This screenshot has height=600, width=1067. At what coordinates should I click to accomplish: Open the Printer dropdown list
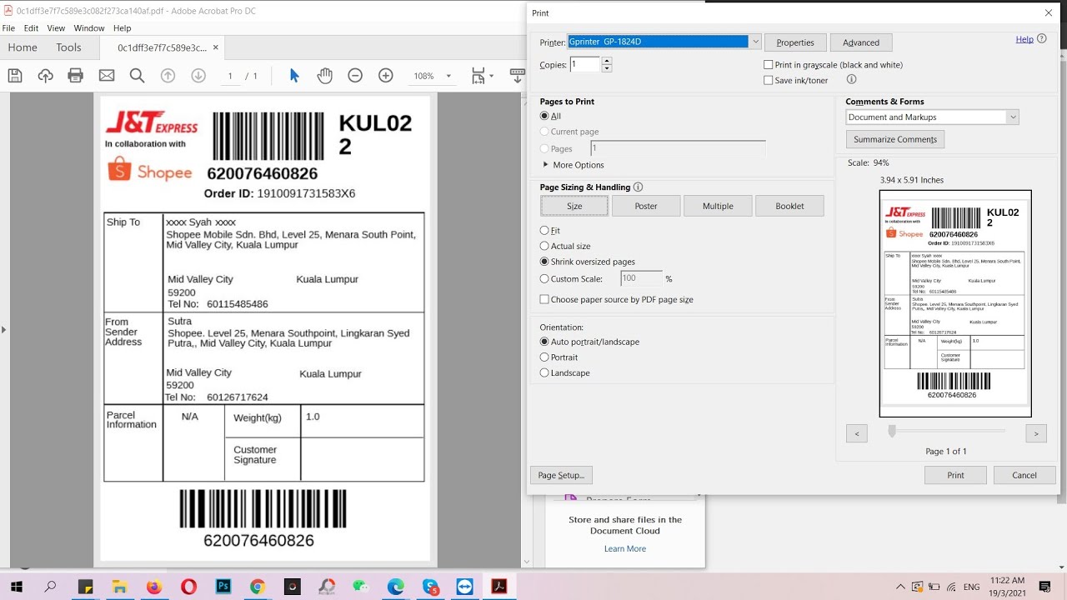tap(755, 42)
